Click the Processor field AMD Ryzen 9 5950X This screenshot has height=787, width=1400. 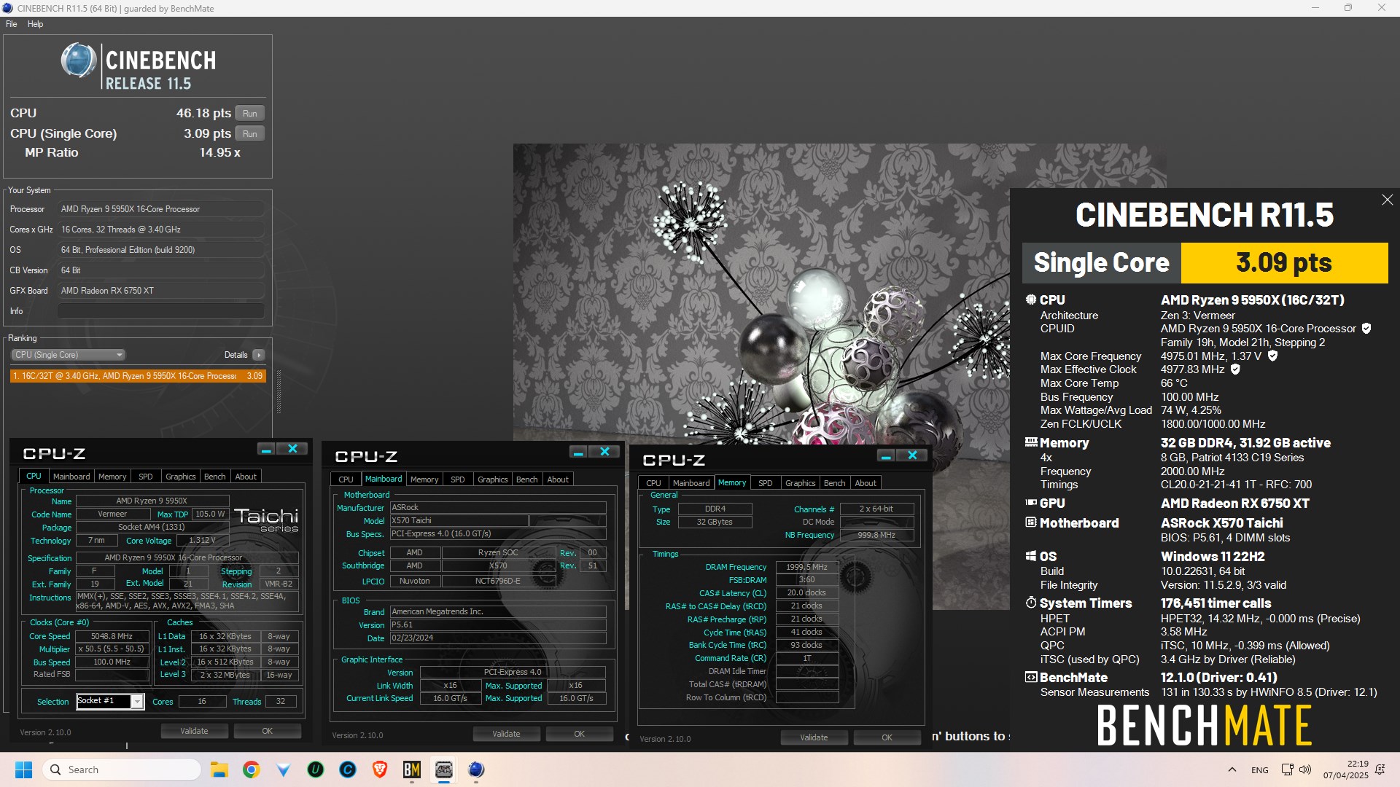click(x=161, y=209)
